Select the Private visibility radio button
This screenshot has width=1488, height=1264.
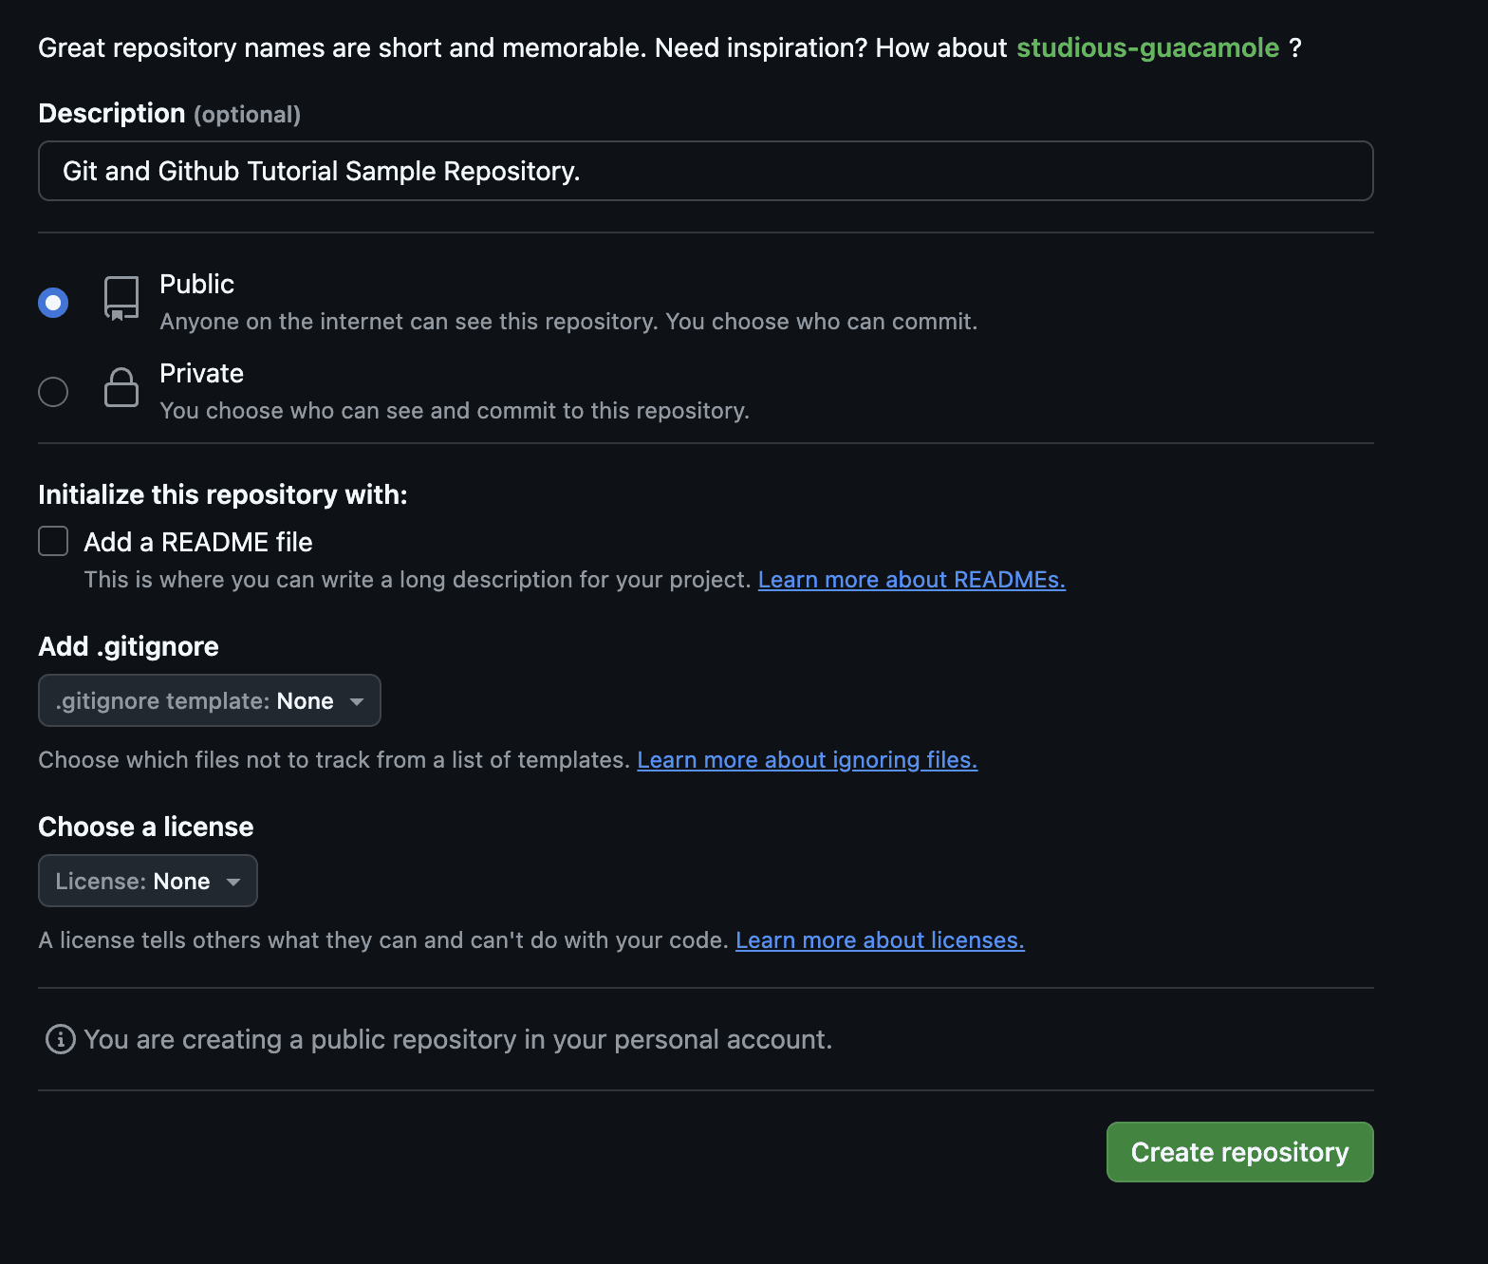(x=53, y=392)
